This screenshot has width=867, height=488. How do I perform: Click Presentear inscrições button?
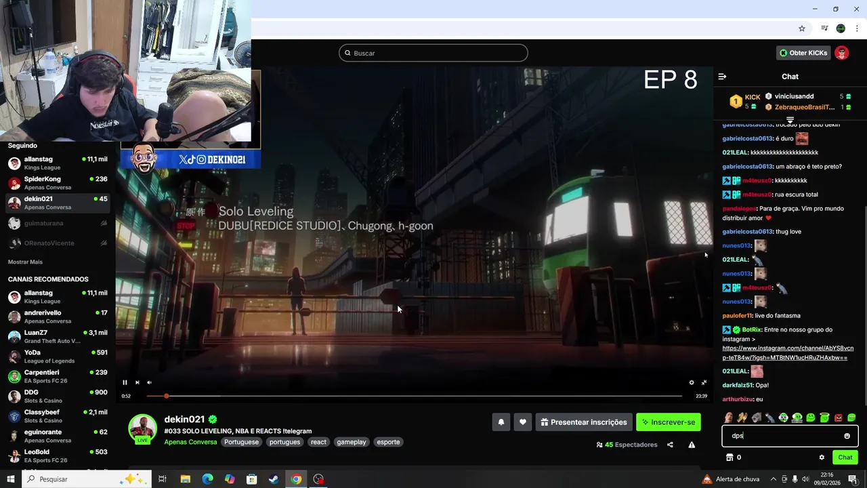[584, 422]
